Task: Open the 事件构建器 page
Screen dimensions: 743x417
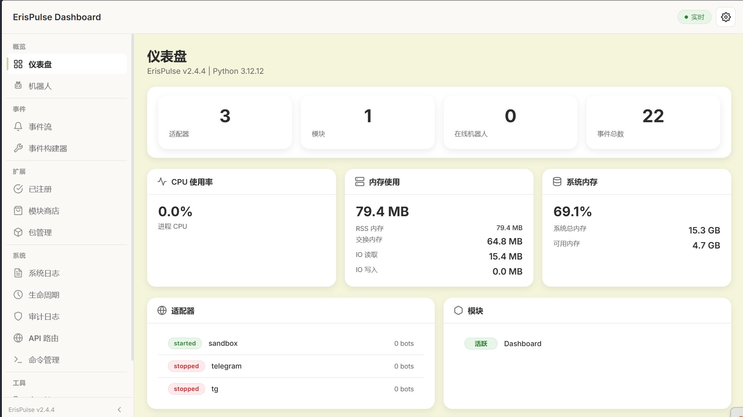Action: tap(67, 148)
